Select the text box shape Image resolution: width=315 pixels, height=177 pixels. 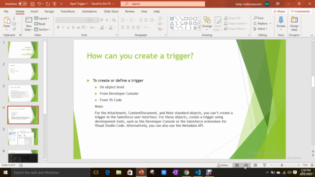pos(172,19)
